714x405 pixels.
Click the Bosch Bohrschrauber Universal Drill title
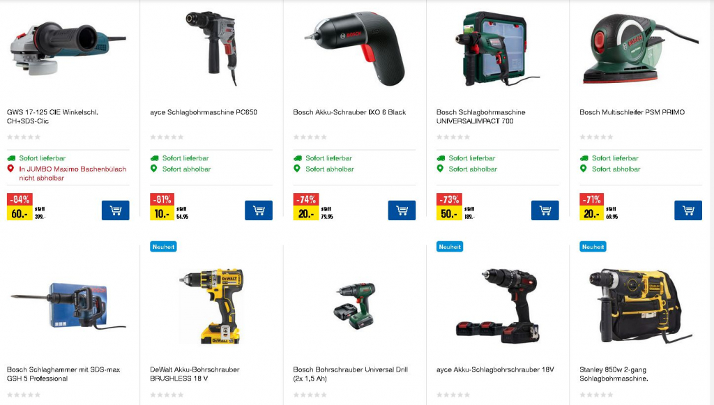coord(350,374)
